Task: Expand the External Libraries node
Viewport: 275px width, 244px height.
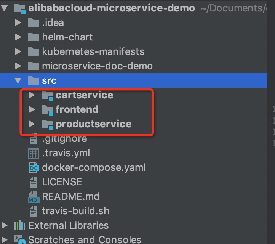Action: click(4, 225)
